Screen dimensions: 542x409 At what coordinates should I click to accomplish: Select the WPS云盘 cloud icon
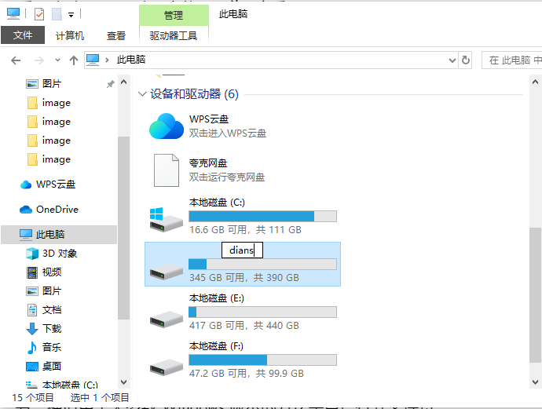[167, 126]
